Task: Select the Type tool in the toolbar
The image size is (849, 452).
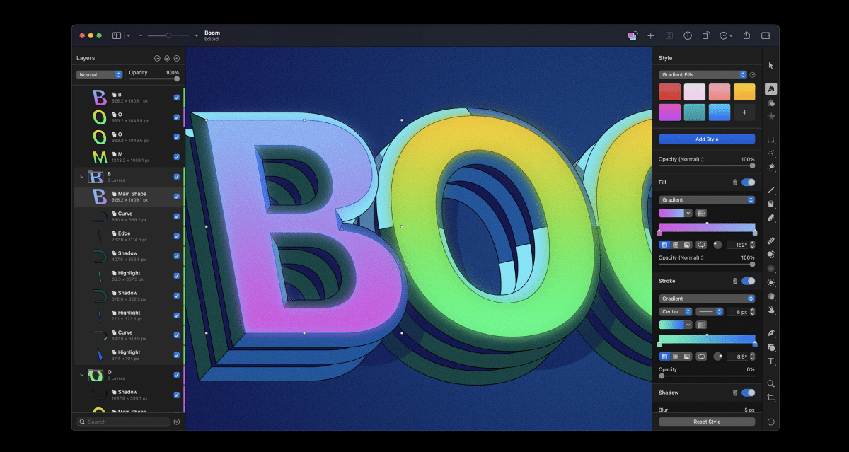Action: click(x=771, y=361)
